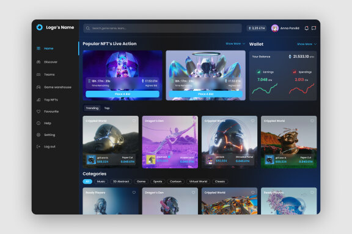
Task: Click inside the search game name field
Action: pyautogui.click(x=163, y=28)
